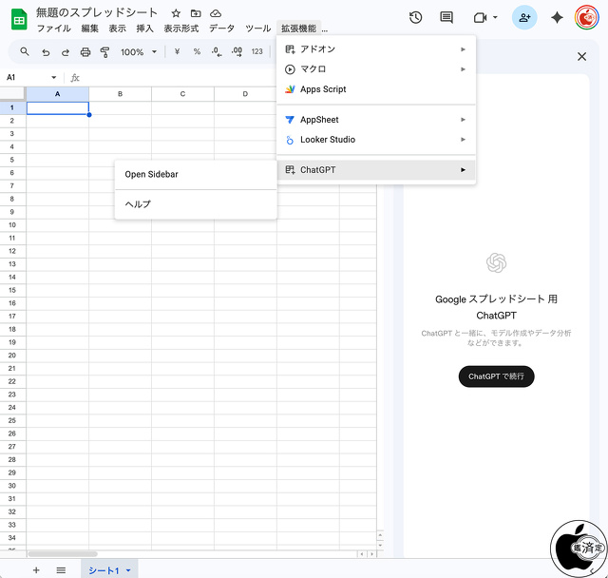Start a Meet video call
This screenshot has height=578, width=608.
pyautogui.click(x=480, y=17)
